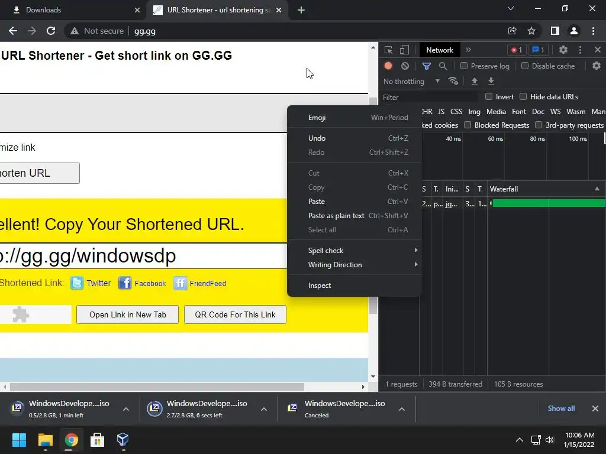This screenshot has height=454, width=606.
Task: Sort by the Waterfall column header
Action: [x=546, y=189]
